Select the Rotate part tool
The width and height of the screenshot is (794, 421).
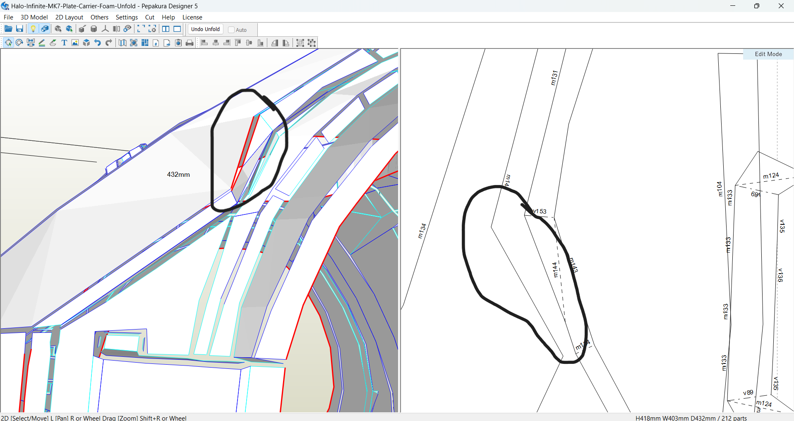point(19,43)
